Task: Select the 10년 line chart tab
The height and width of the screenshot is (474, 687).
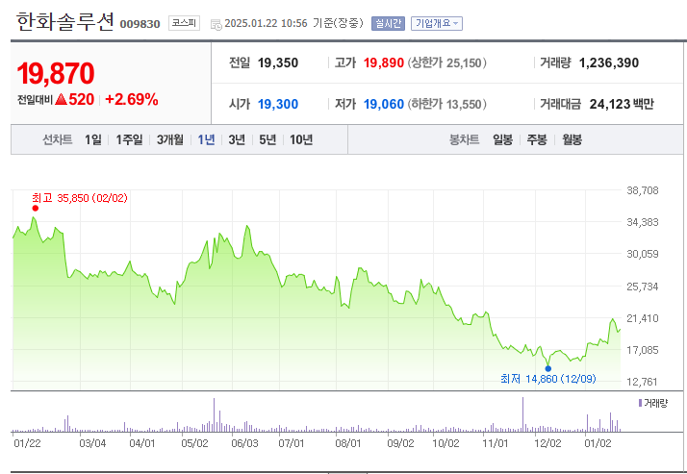Action: [301, 139]
